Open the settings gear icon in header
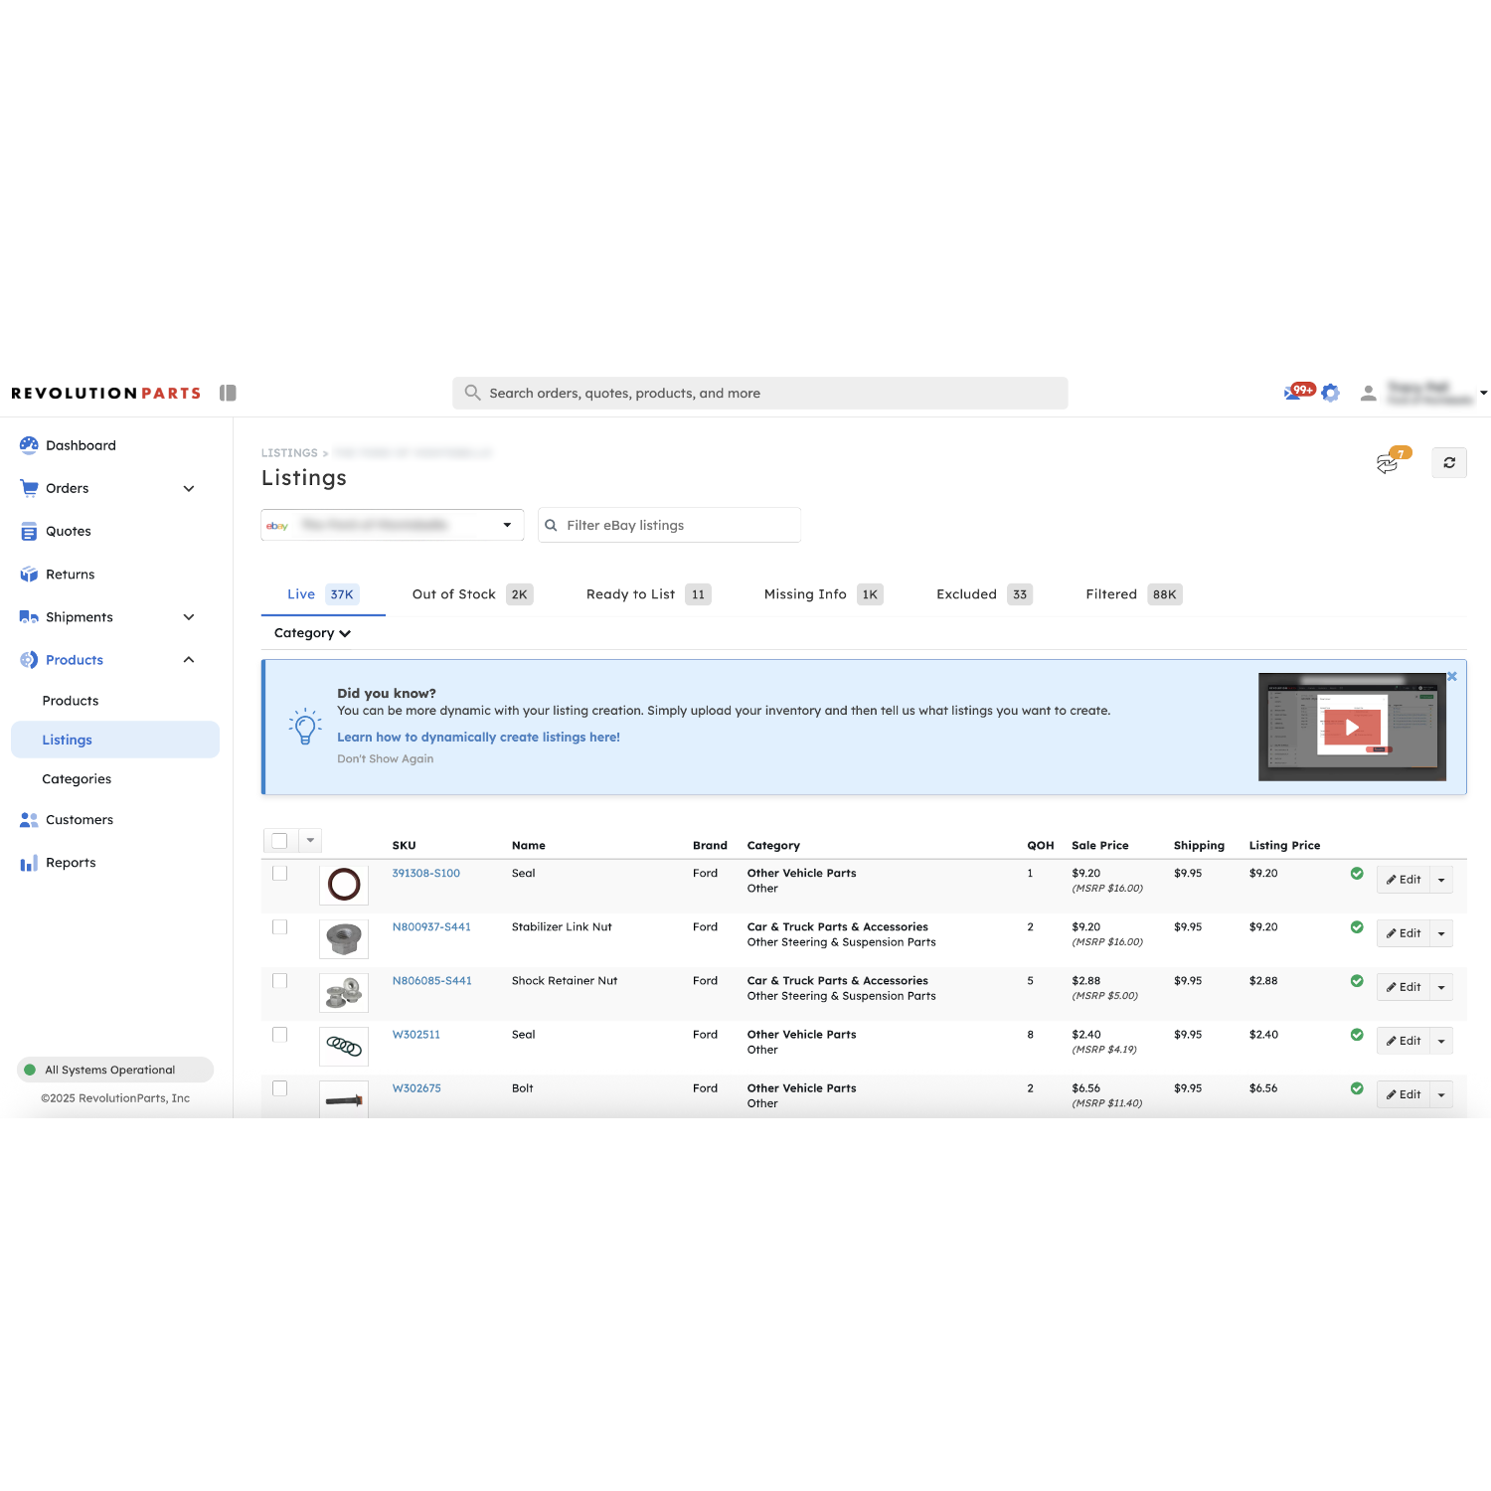 pyautogui.click(x=1331, y=394)
